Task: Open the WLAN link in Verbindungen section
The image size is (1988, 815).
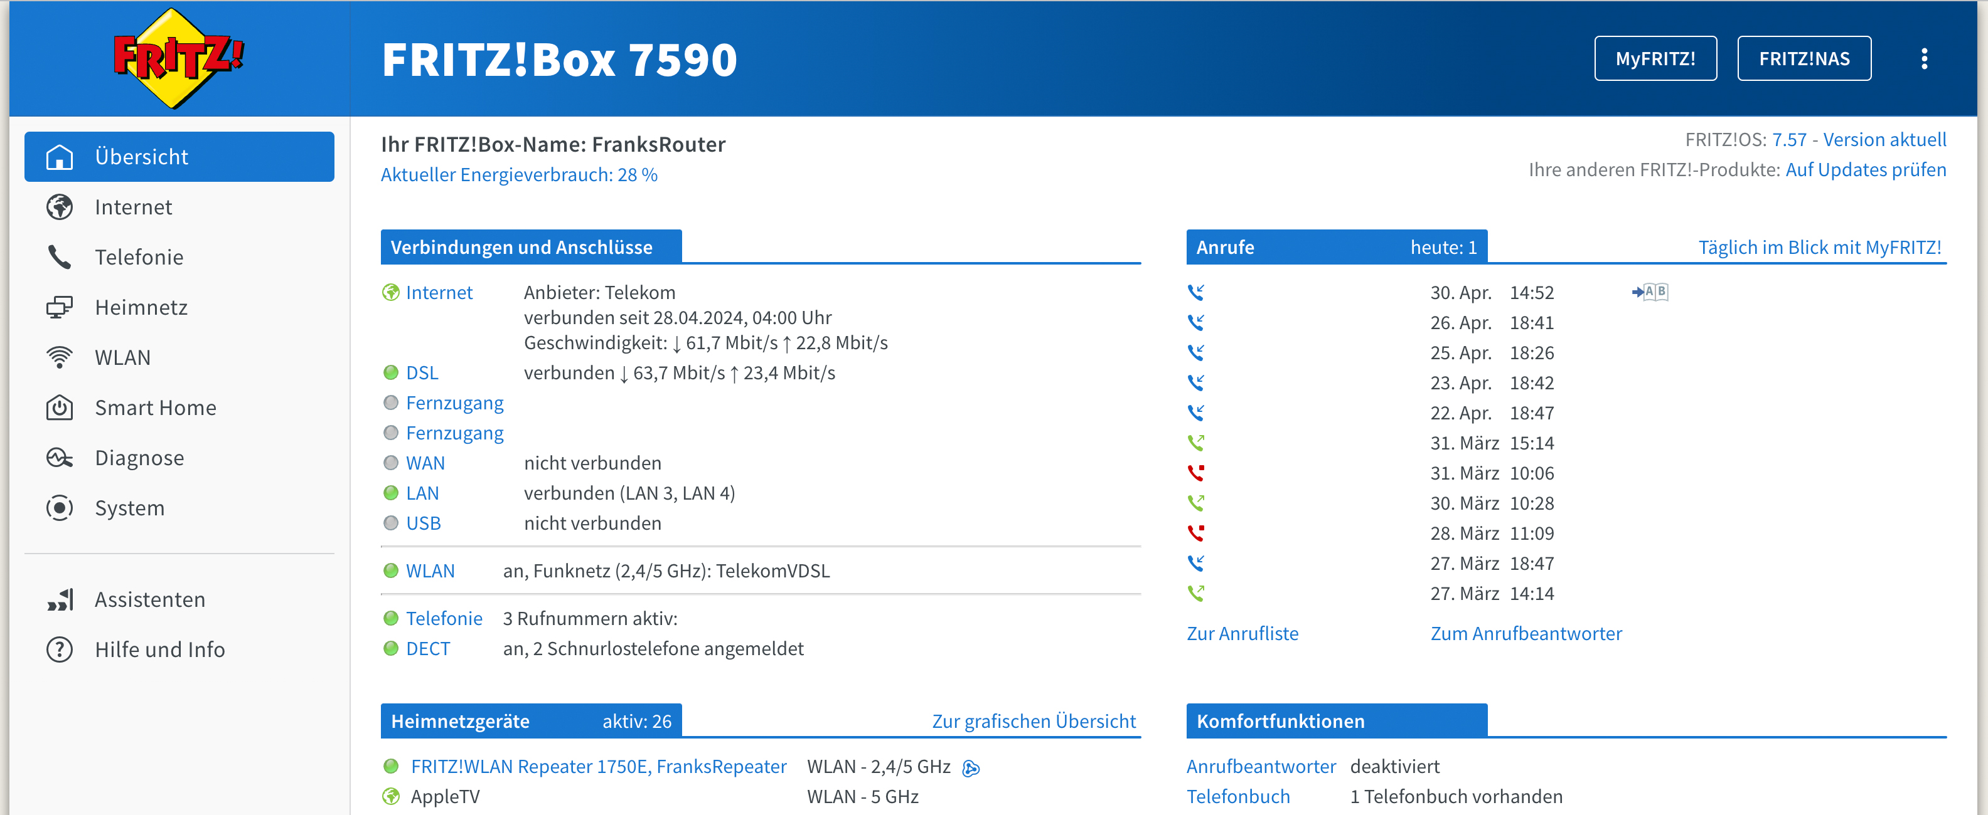Action: click(x=430, y=570)
